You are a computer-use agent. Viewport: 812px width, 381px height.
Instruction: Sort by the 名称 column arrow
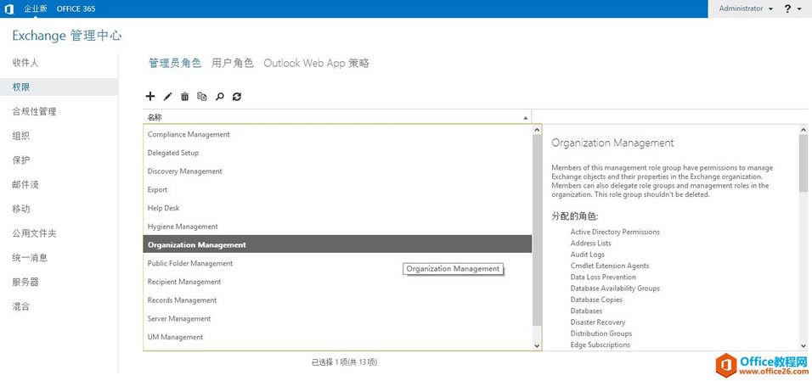[x=526, y=118]
